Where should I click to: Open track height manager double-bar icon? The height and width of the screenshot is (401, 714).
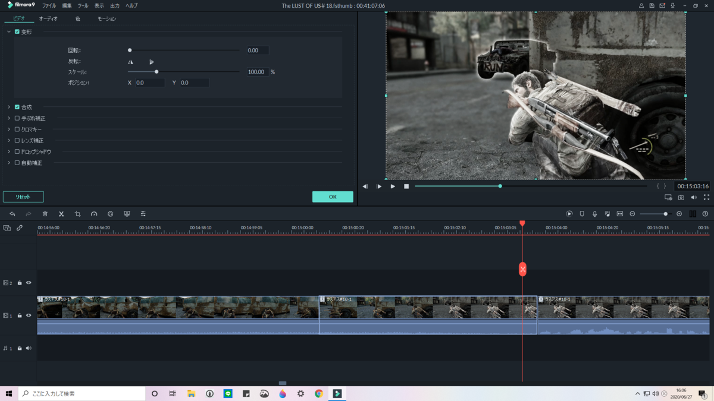[x=693, y=214]
